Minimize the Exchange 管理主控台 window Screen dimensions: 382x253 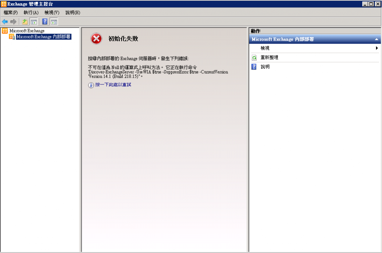coord(365,4)
